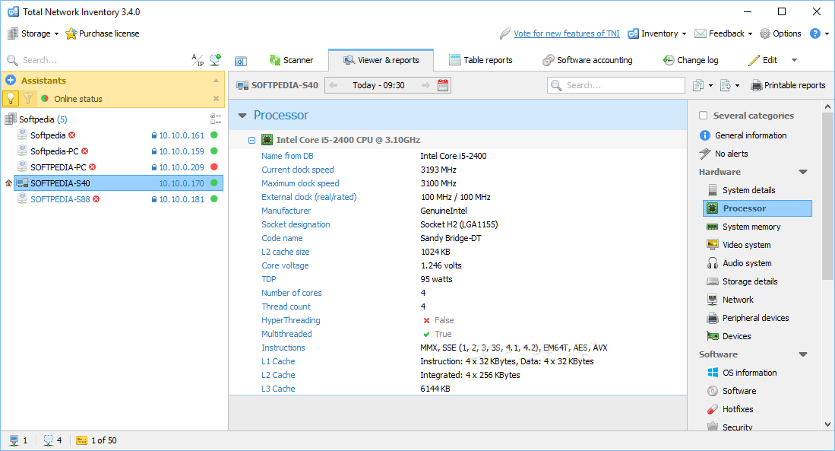Open the tab overflow dropdown arrow after Edit
835x451 pixels.
click(794, 60)
